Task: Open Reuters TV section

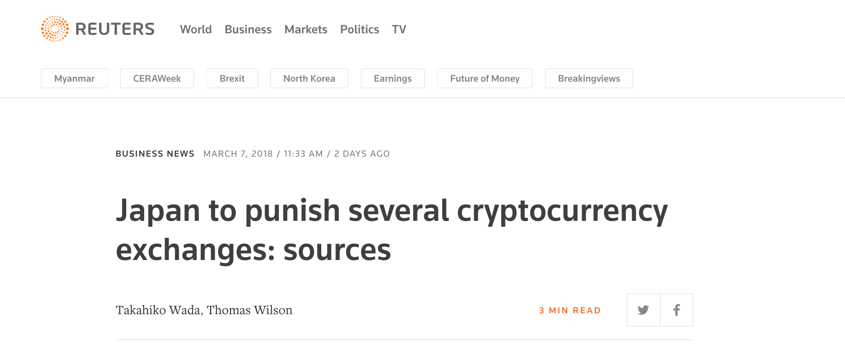Action: point(399,29)
